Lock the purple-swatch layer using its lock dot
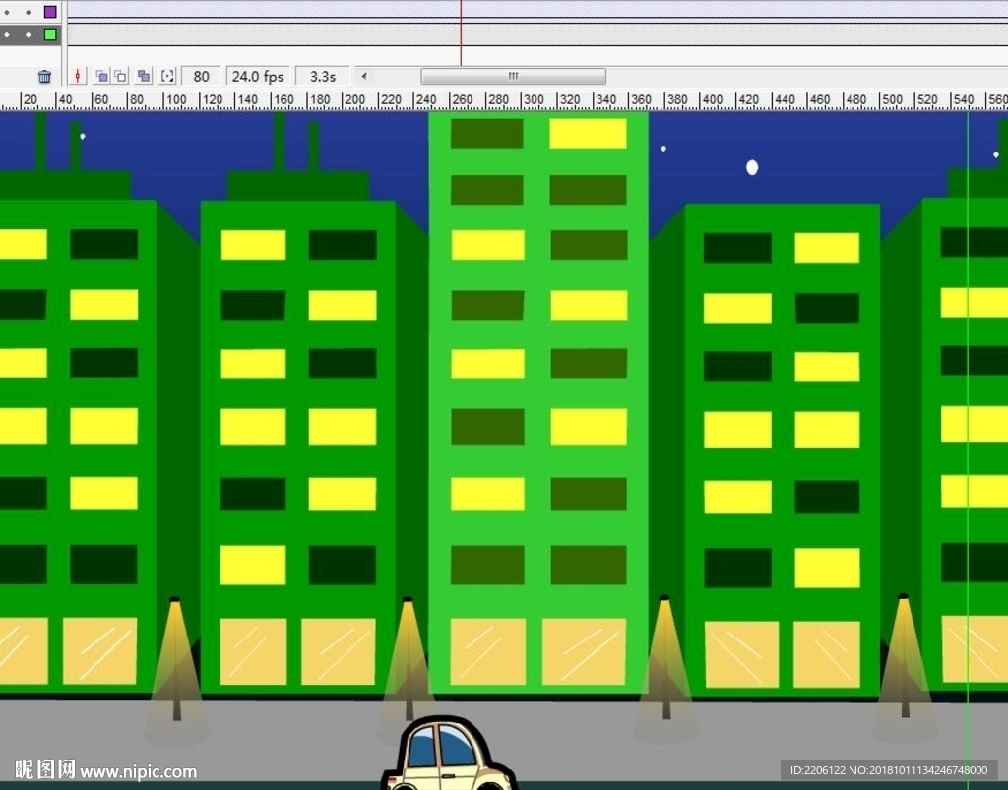 (x=29, y=12)
